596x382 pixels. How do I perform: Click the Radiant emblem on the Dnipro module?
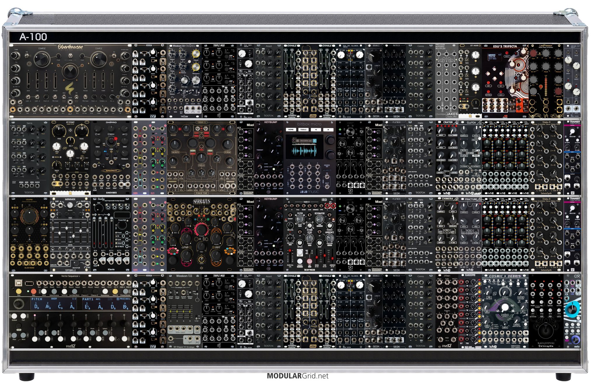(111, 171)
